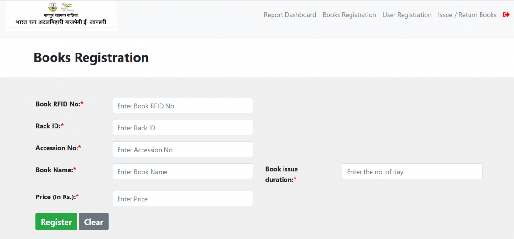
Task: Click the Book issue duration label
Action: 282,174
